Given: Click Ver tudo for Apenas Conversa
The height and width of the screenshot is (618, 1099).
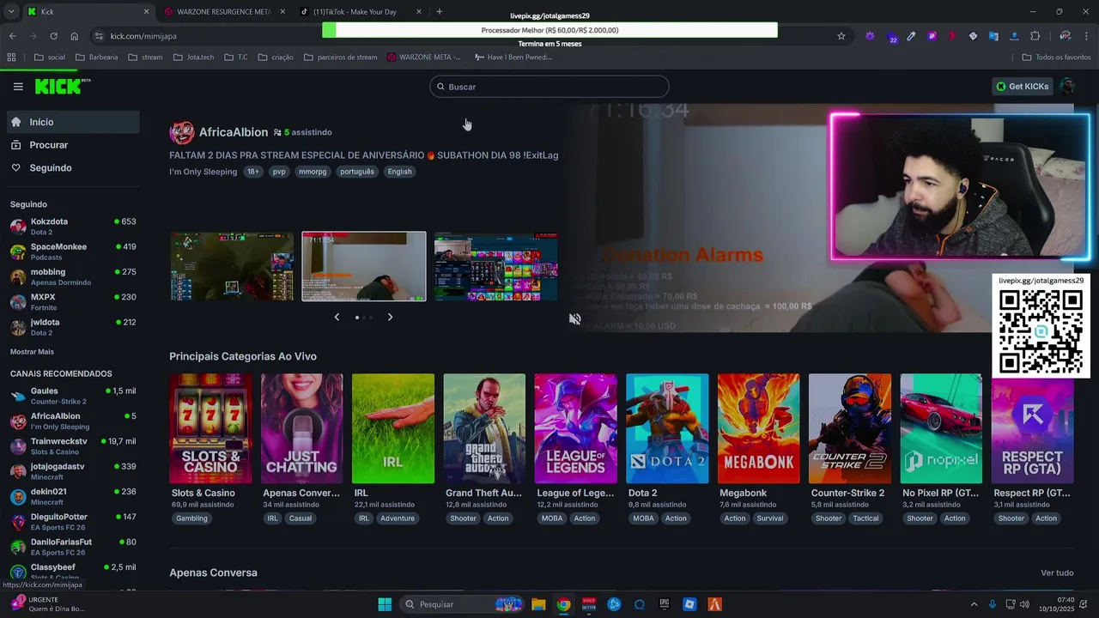Looking at the screenshot, I should coord(1057,573).
